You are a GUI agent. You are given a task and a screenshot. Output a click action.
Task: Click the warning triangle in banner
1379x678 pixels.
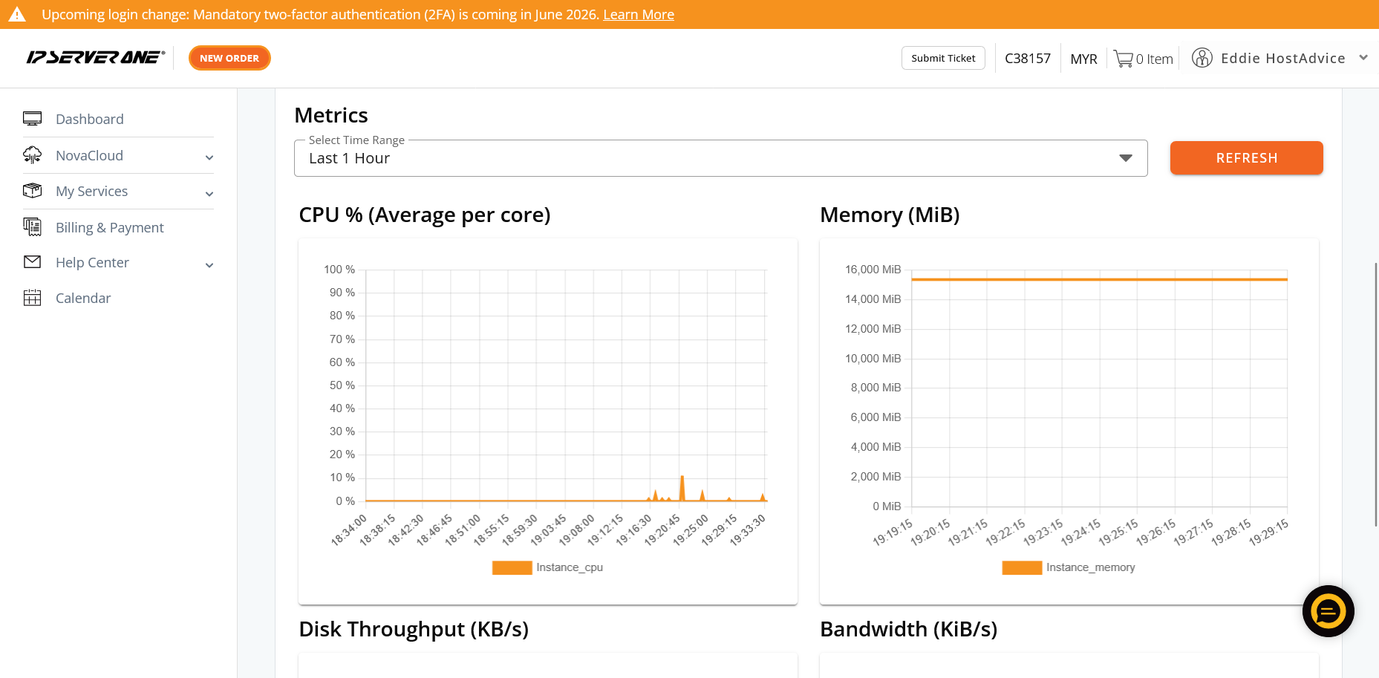tap(17, 14)
